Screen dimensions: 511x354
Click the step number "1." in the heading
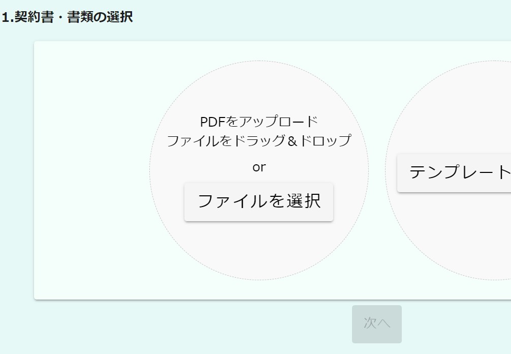pos(7,17)
